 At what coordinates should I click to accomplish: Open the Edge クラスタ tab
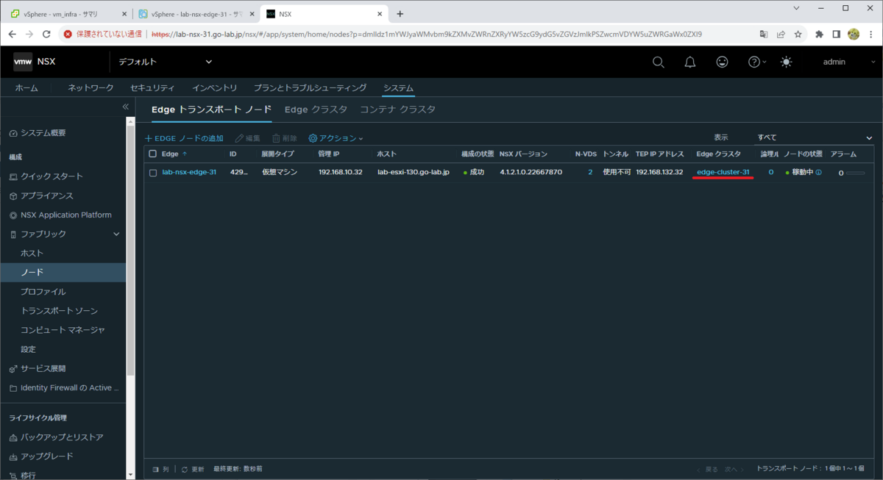tap(316, 110)
